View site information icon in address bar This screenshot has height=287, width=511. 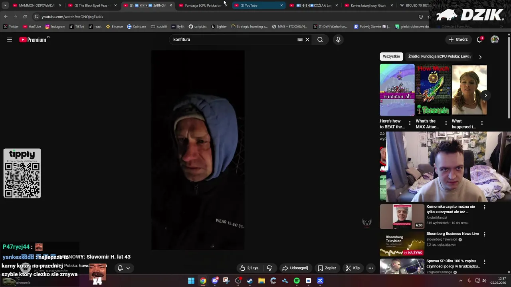36,17
